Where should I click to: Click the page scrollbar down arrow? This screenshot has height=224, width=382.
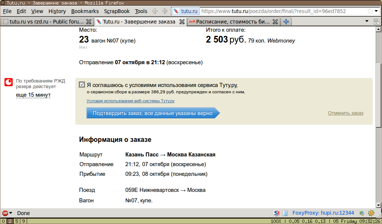(x=378, y=205)
